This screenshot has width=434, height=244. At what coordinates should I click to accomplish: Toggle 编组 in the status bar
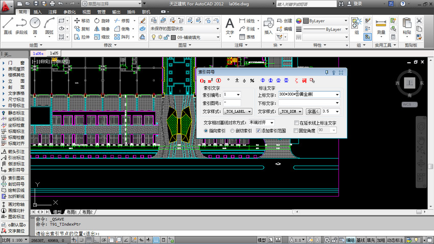(350, 240)
